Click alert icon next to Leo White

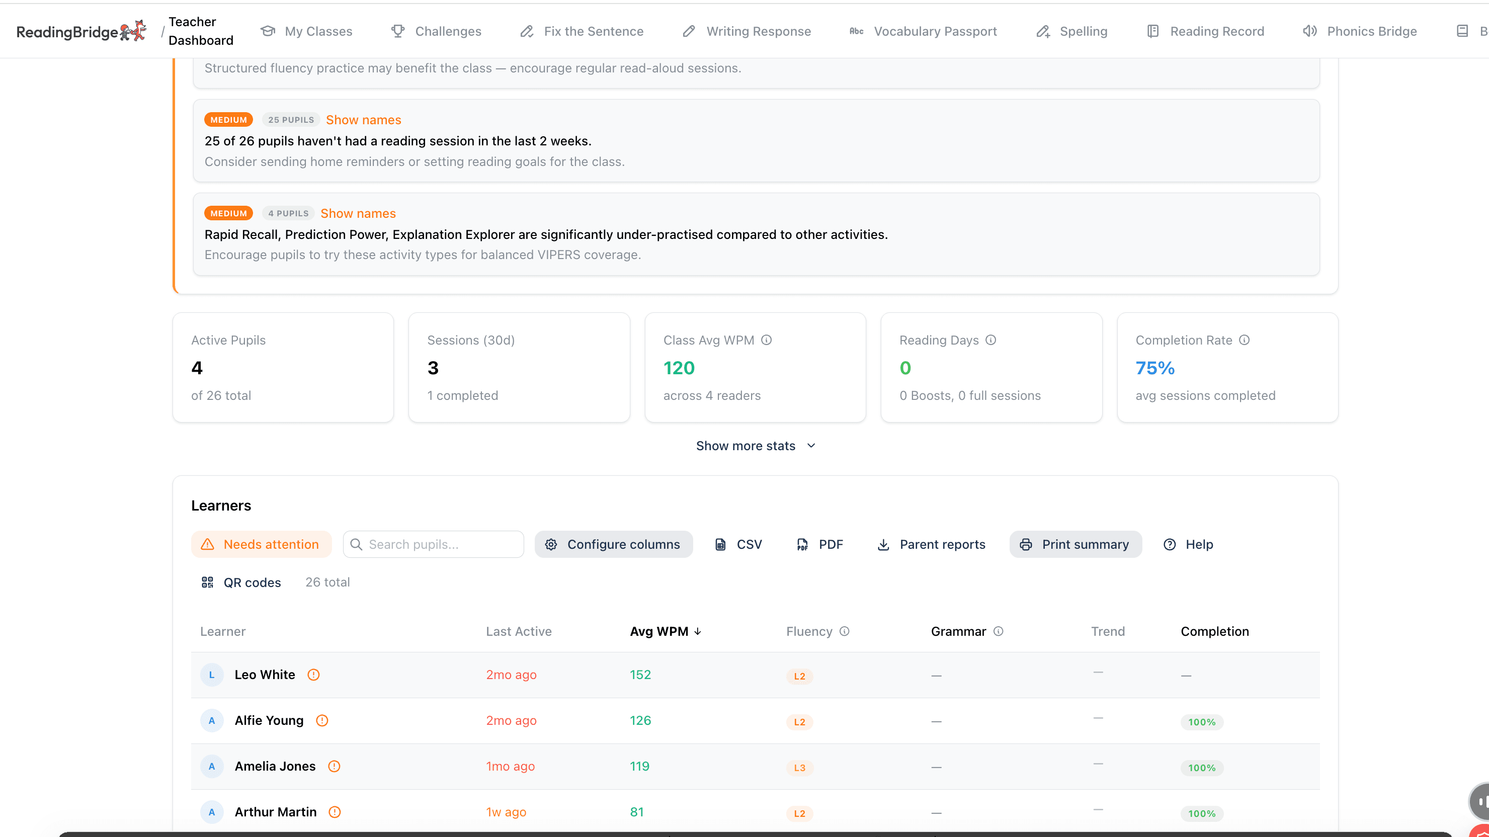[x=313, y=675]
